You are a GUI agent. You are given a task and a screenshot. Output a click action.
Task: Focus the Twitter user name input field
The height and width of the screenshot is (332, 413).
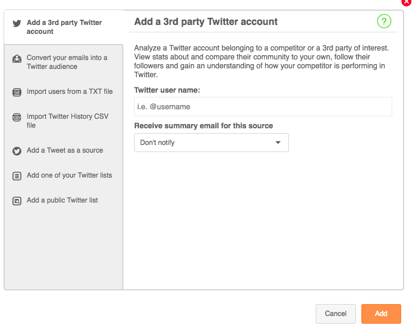263,106
